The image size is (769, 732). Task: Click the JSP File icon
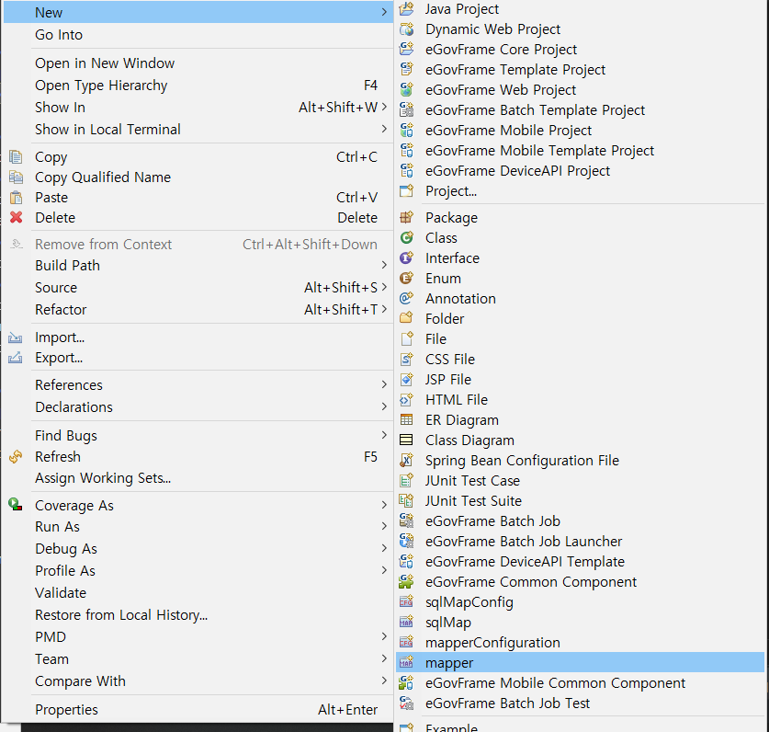407,380
